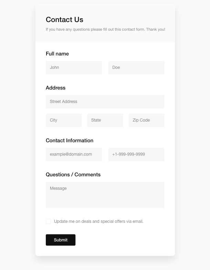Screen dimensions: 210x270
Task: Focus the Street Address input
Action: pyautogui.click(x=105, y=102)
